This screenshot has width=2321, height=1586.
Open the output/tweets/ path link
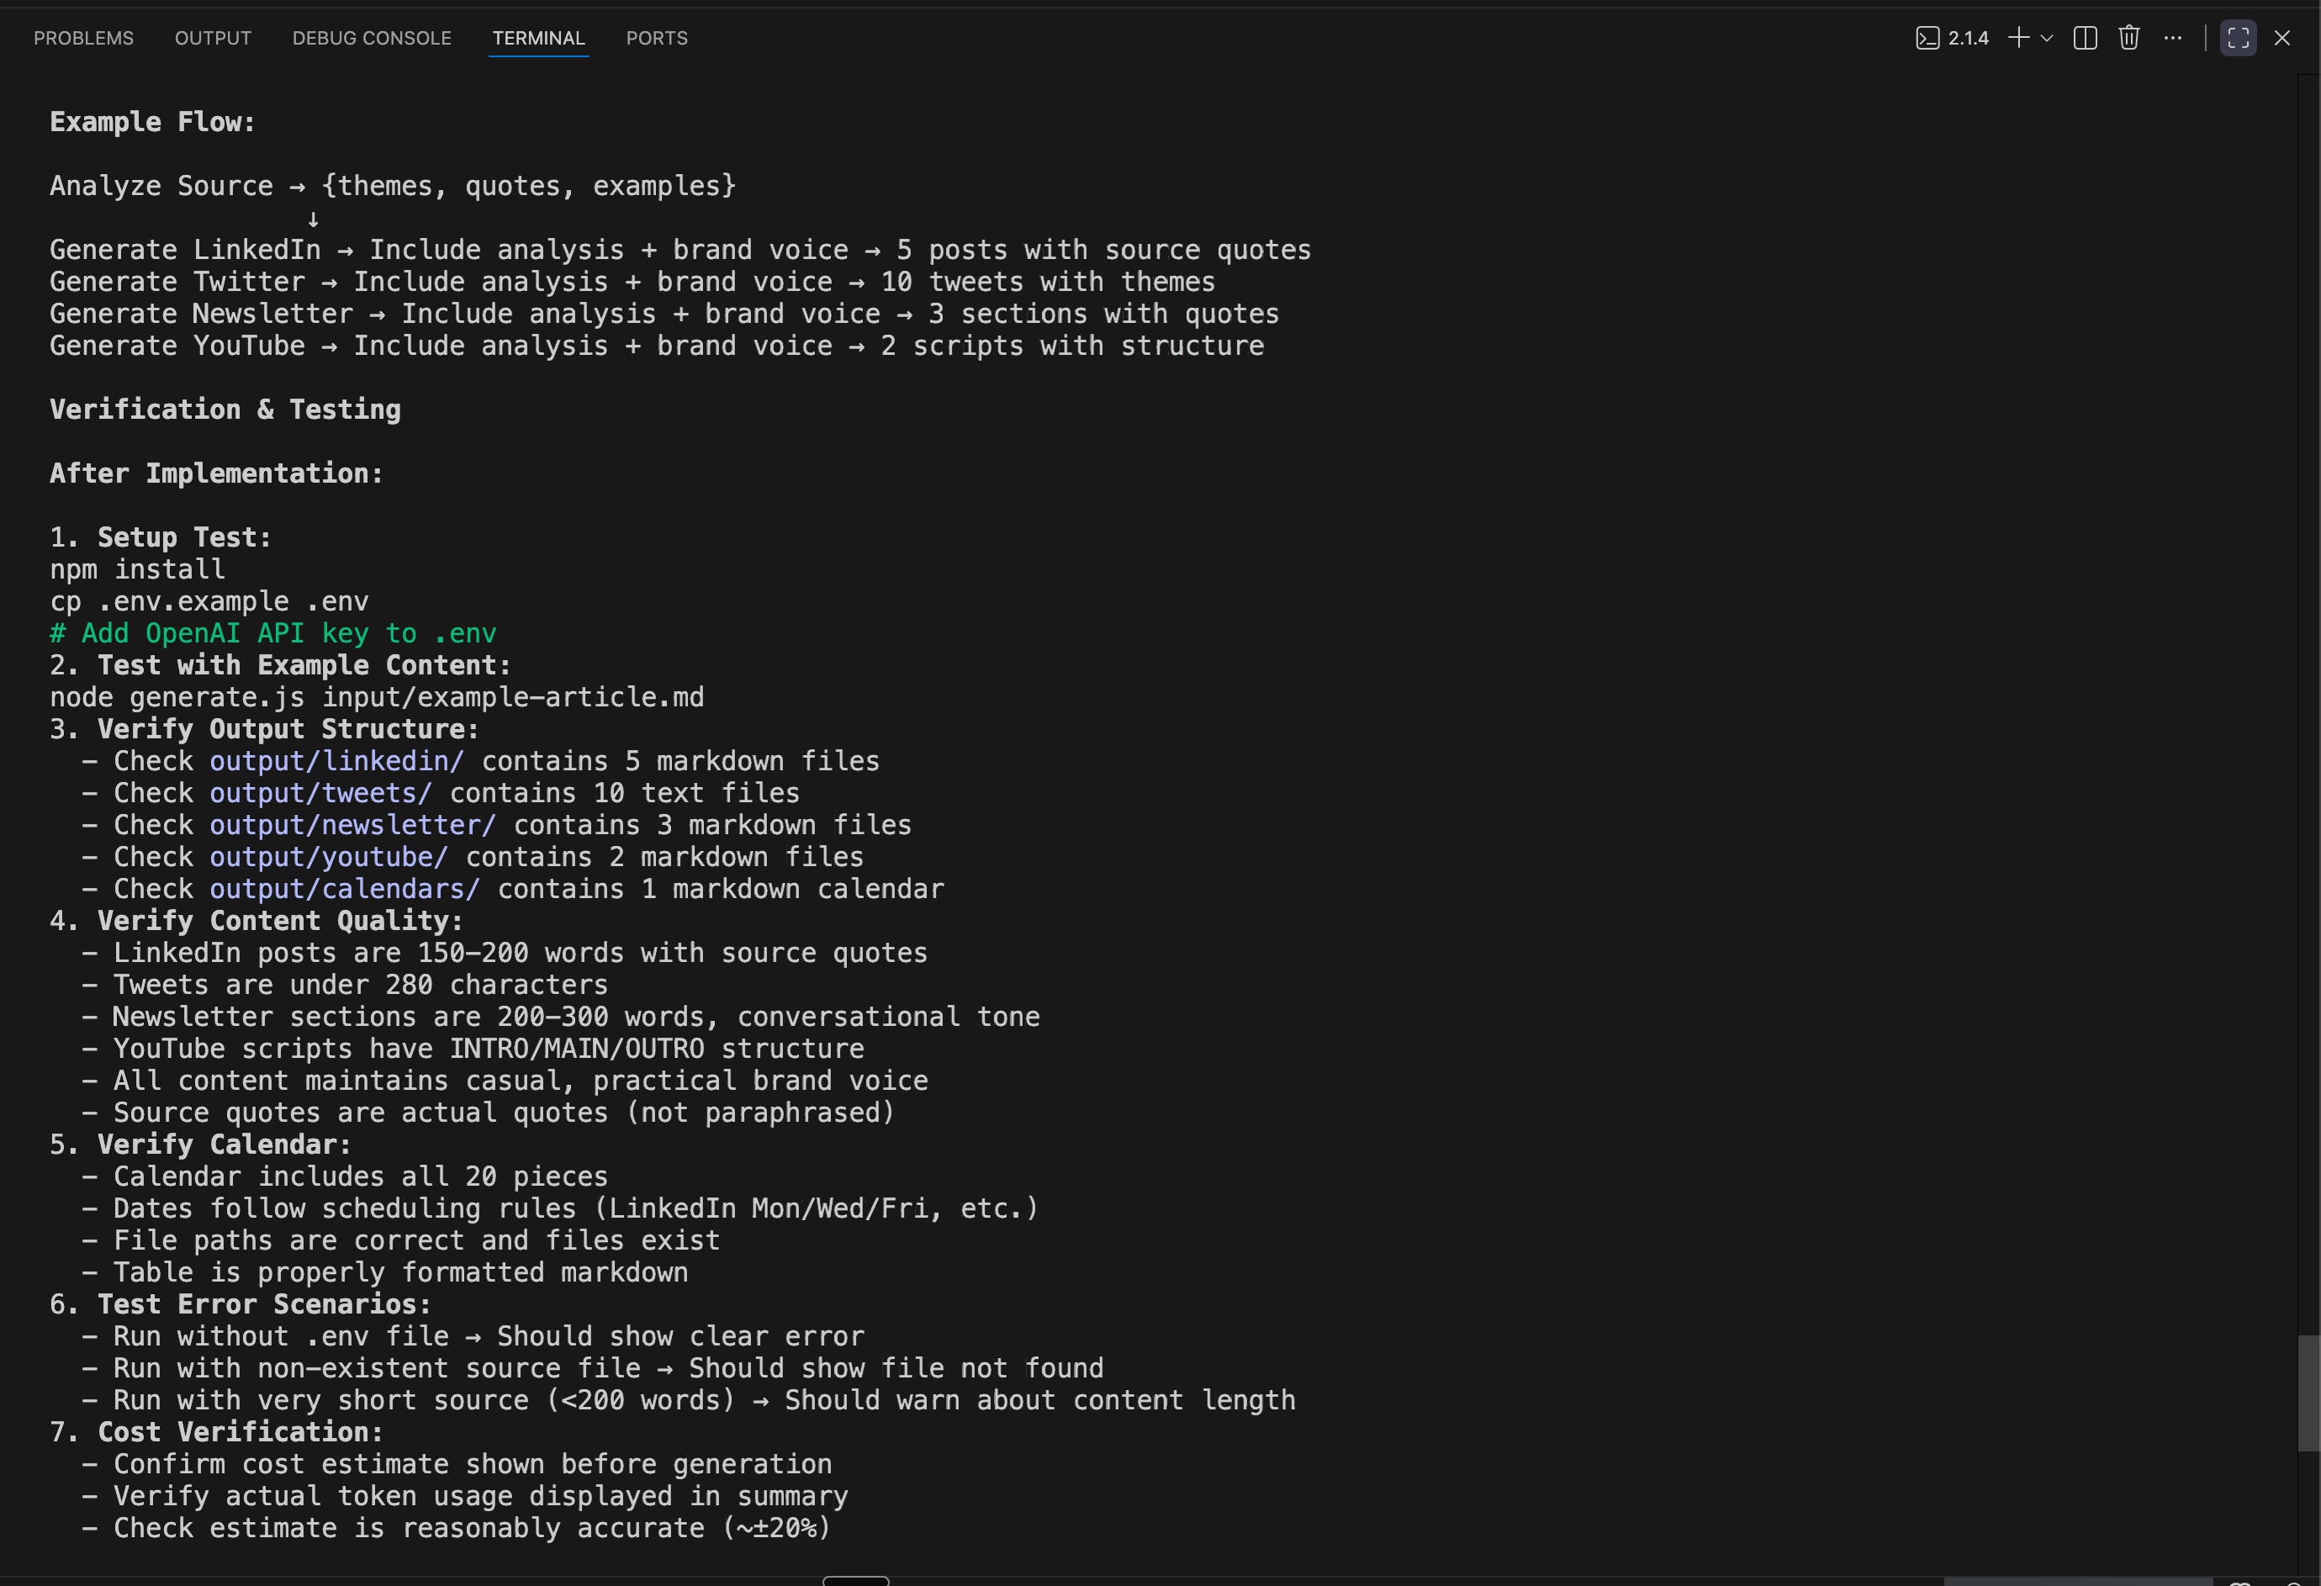point(320,793)
